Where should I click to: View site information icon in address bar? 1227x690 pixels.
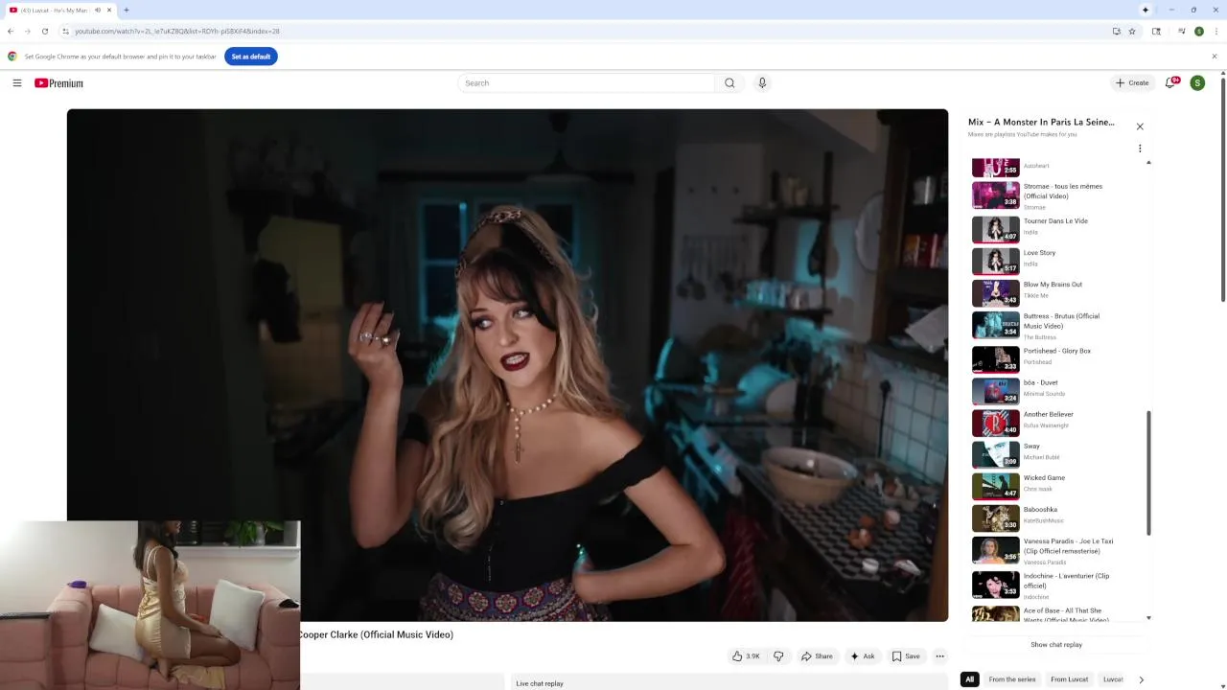tap(65, 31)
